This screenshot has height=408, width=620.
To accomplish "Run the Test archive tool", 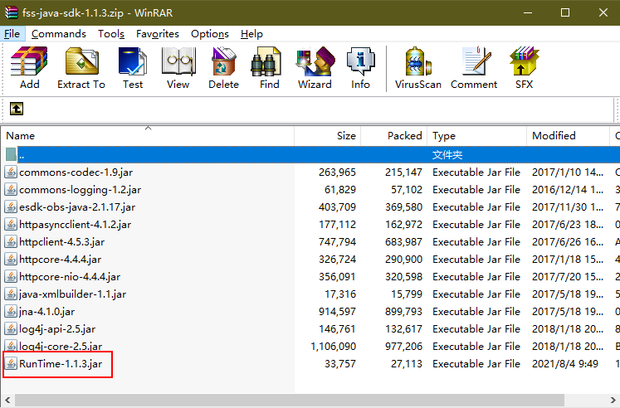I will [x=133, y=67].
